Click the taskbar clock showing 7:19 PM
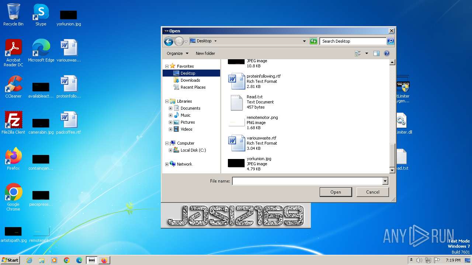Screen dimensions: 472x265 [x=453, y=260]
